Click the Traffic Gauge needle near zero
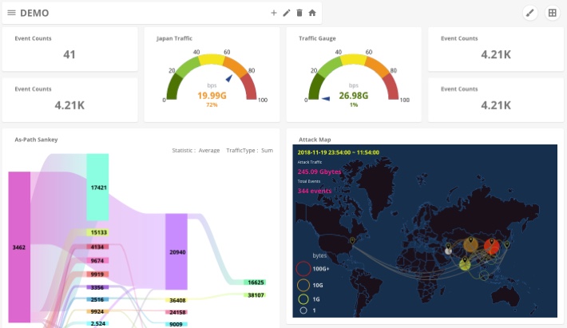 point(325,99)
